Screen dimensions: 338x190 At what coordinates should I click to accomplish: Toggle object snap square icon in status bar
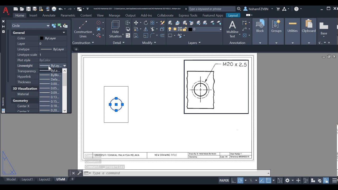[268, 180]
